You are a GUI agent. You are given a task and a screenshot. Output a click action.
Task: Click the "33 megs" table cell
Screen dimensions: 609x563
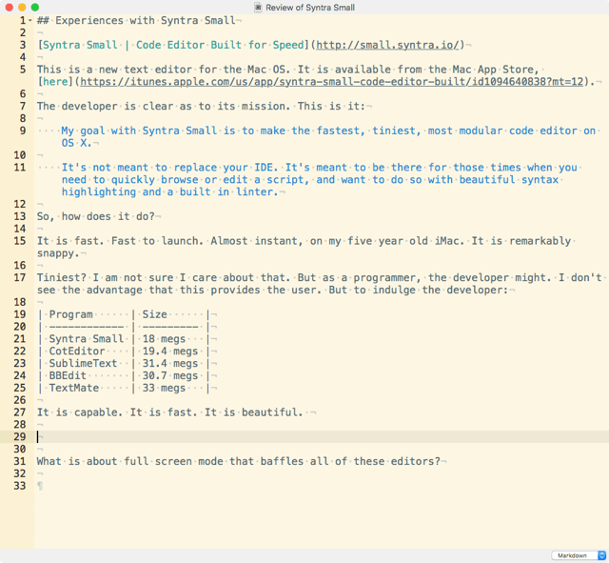(x=164, y=388)
